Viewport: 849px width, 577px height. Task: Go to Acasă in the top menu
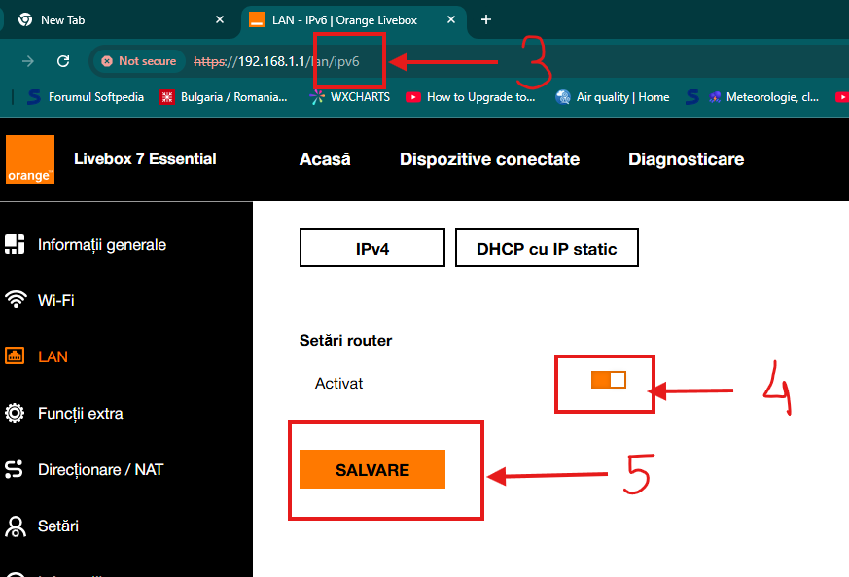pos(325,159)
